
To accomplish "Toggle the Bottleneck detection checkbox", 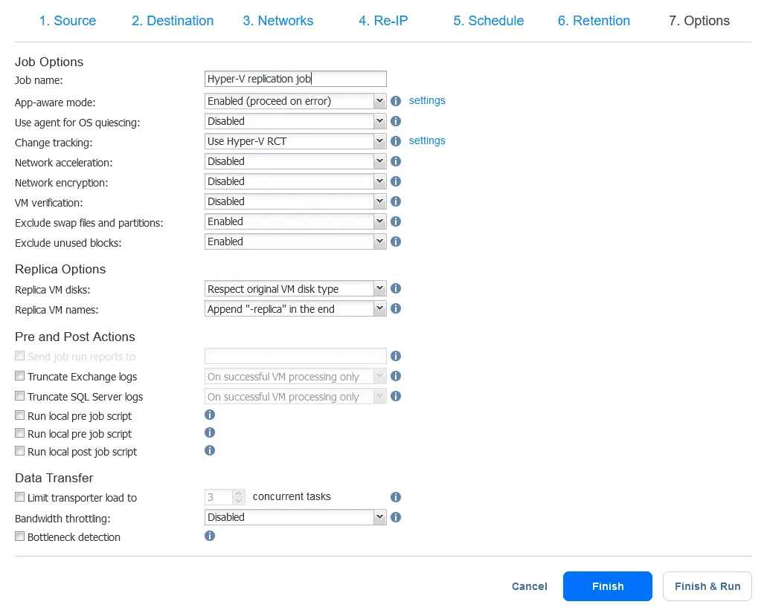I will pos(20,536).
